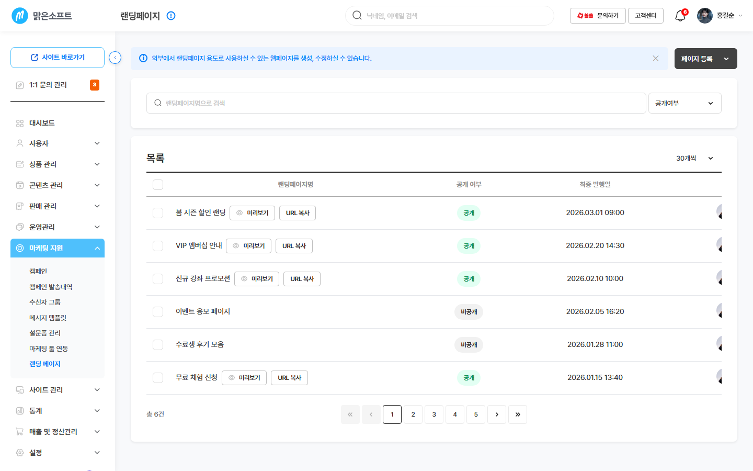This screenshot has width=753, height=471.
Task: Focus the 닉네임, 이메일 검색 field
Action: coord(450,16)
